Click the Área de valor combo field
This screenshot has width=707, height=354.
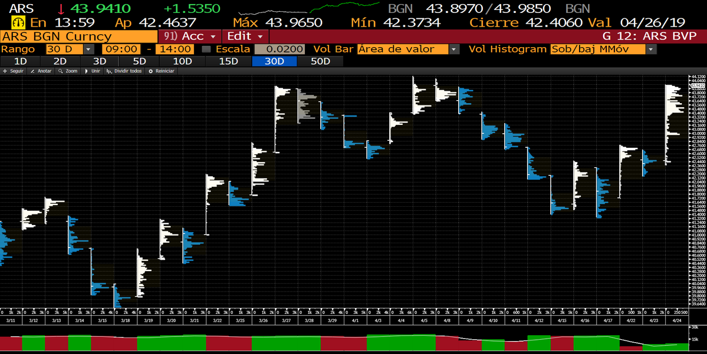click(403, 49)
